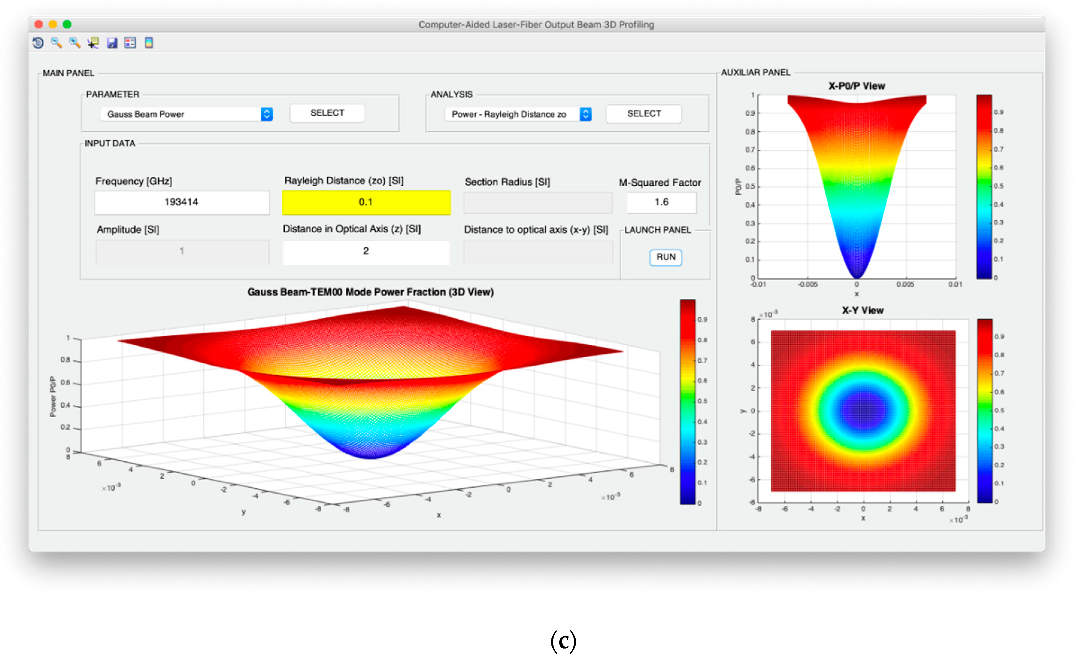Toggle the Insert Legend toolbar icon
The image size is (1078, 659).
click(131, 43)
